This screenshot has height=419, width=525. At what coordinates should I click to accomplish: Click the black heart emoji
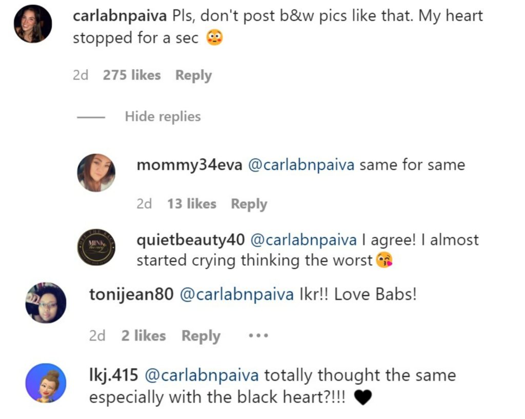362,398
